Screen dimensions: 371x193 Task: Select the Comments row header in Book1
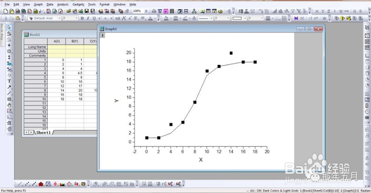36,56
